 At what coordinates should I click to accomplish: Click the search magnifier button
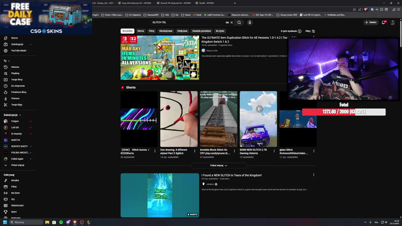pyautogui.click(x=239, y=22)
